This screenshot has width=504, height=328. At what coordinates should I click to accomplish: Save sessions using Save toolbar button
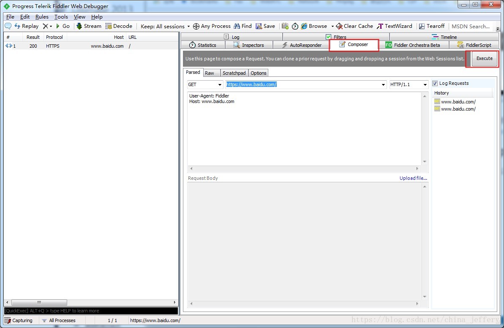265,26
